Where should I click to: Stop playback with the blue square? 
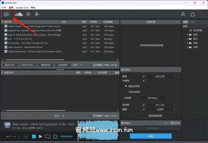coord(34,136)
